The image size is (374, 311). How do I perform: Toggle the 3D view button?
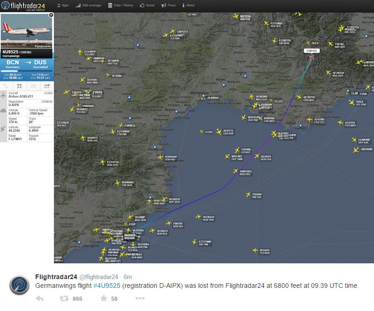(x=33, y=86)
